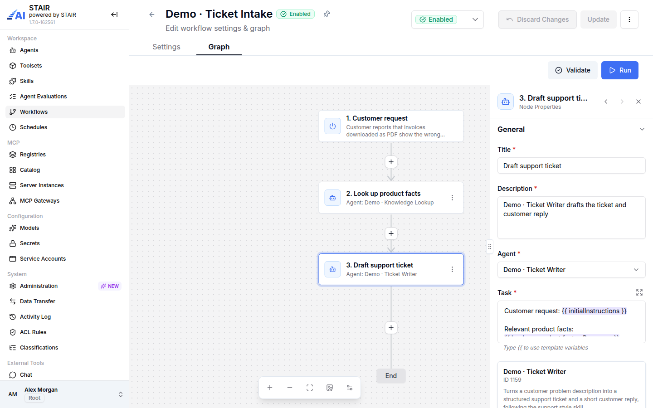Click the Title input field
The width and height of the screenshot is (653, 408).
571,165
